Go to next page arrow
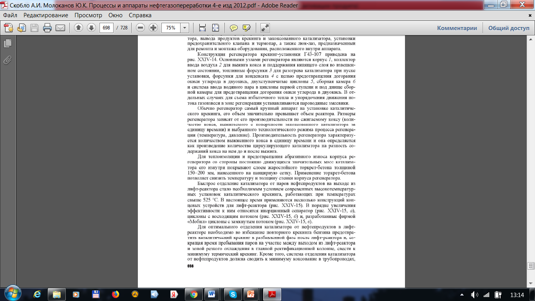Image resolution: width=535 pixels, height=301 pixels. point(91,28)
